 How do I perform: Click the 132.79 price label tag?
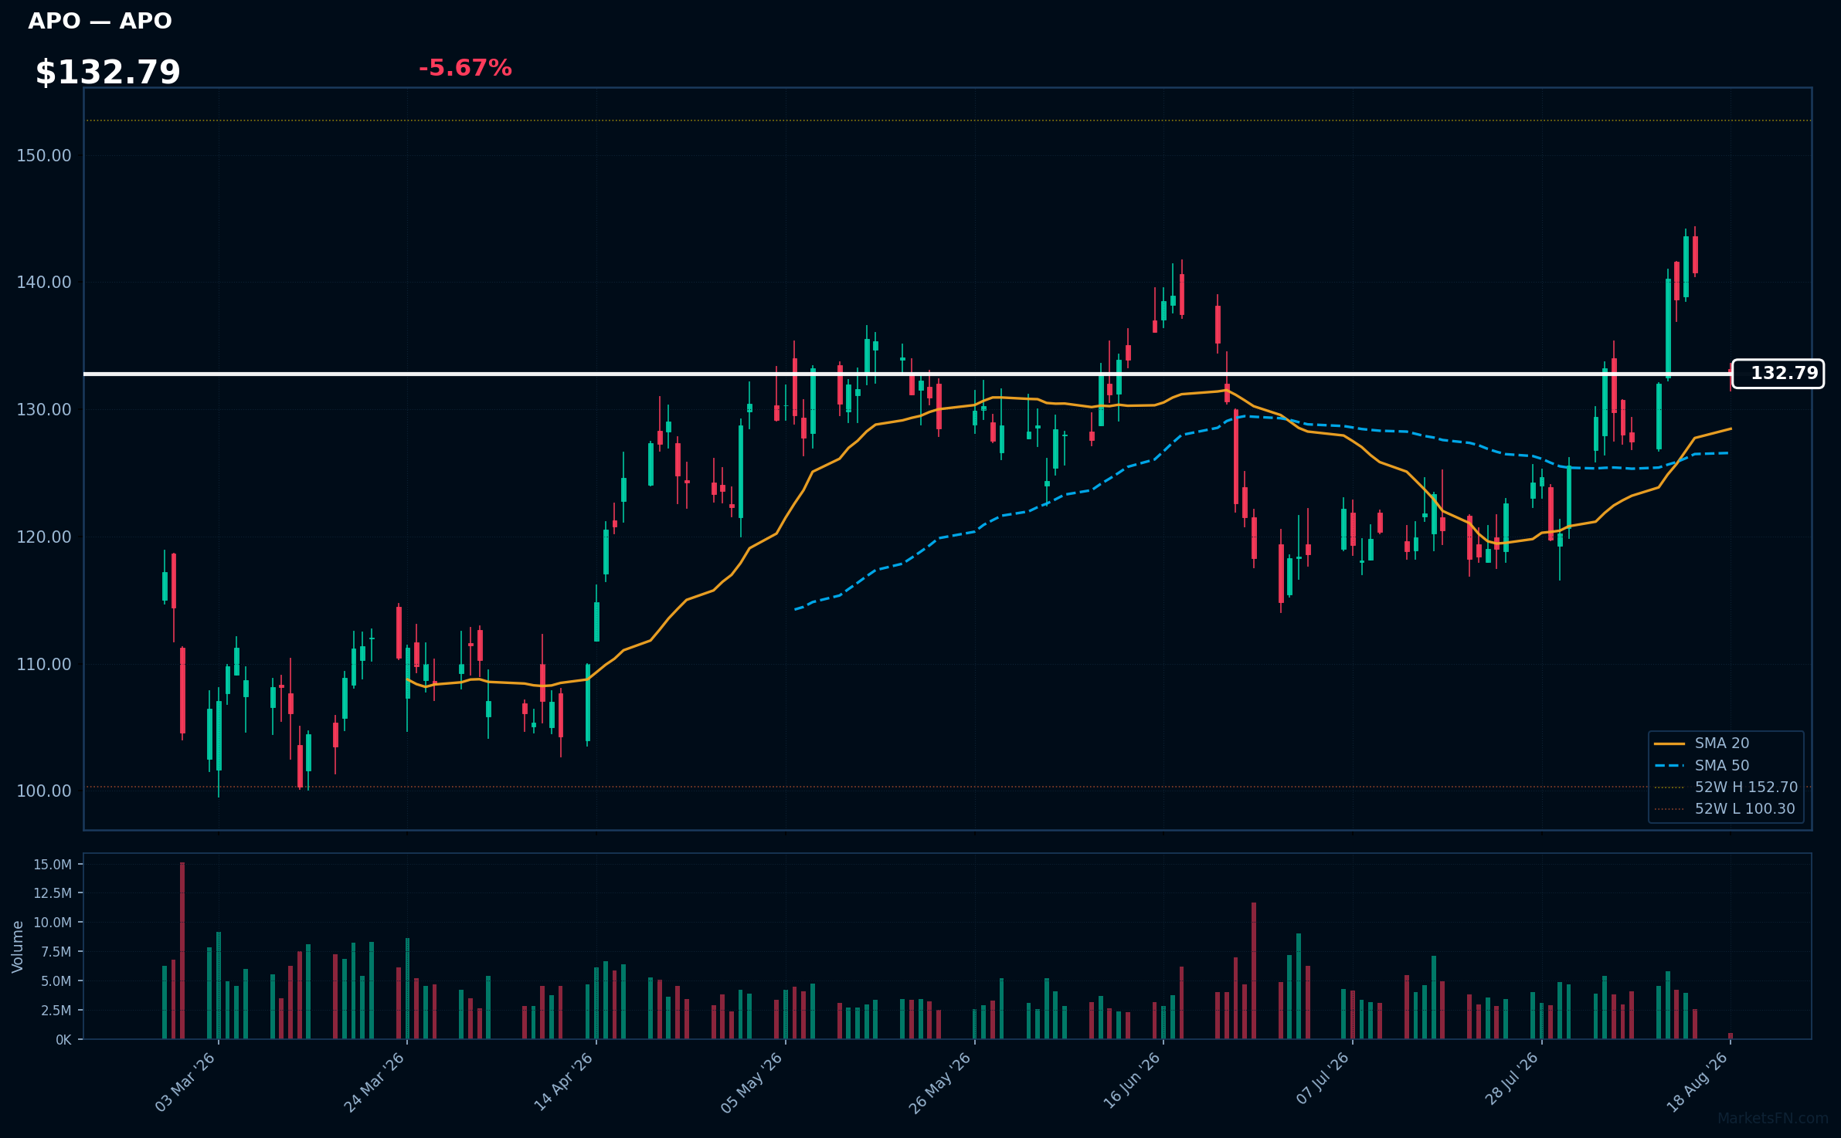click(1778, 374)
